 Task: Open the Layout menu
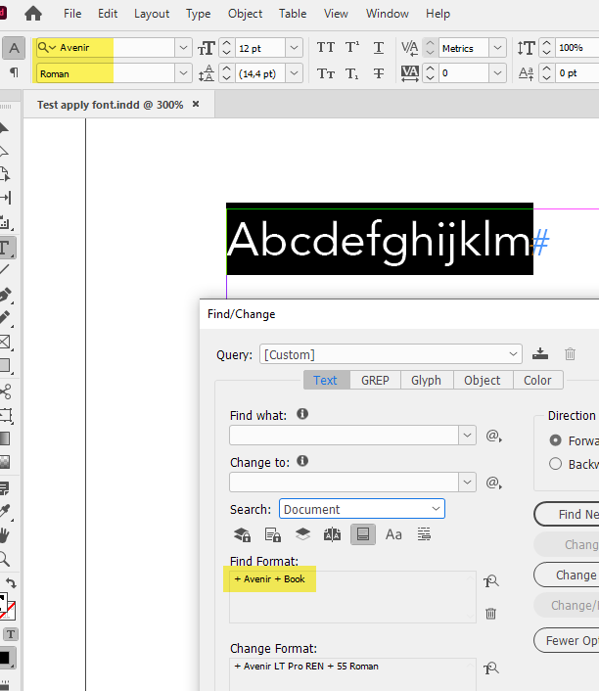pyautogui.click(x=152, y=14)
